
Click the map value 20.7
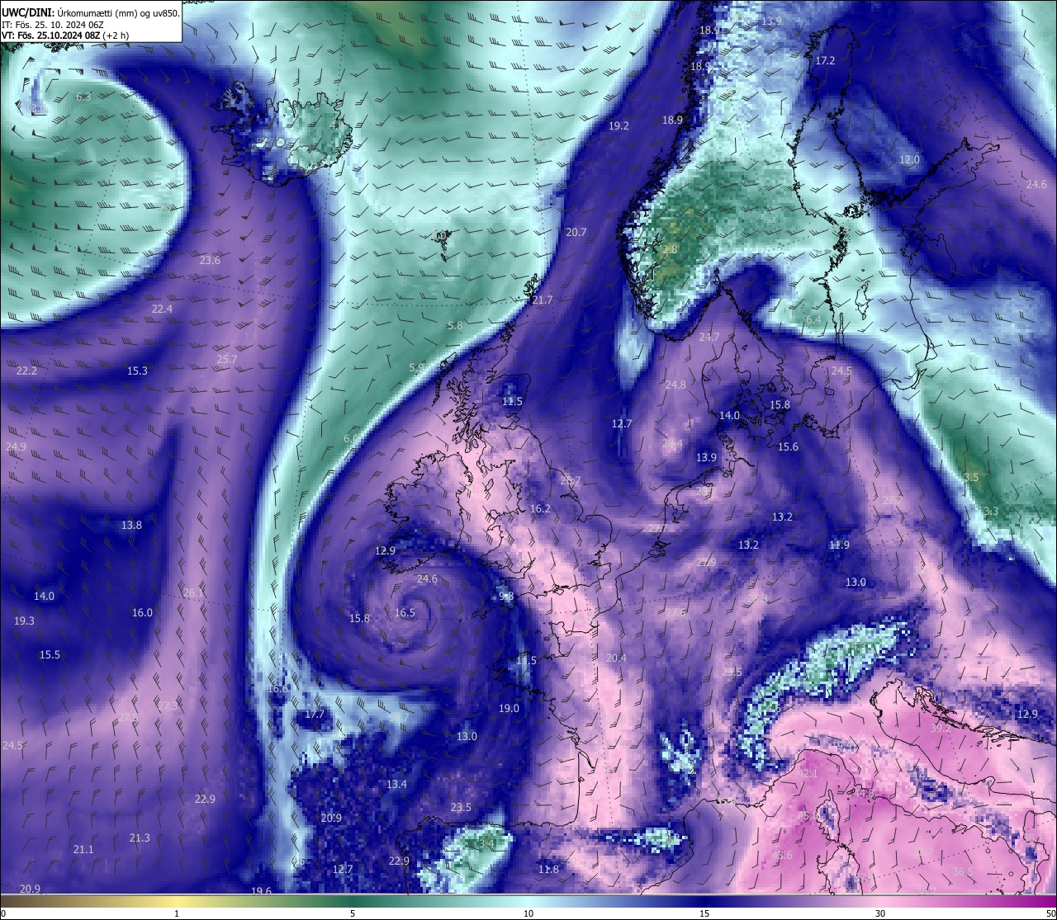(x=576, y=232)
